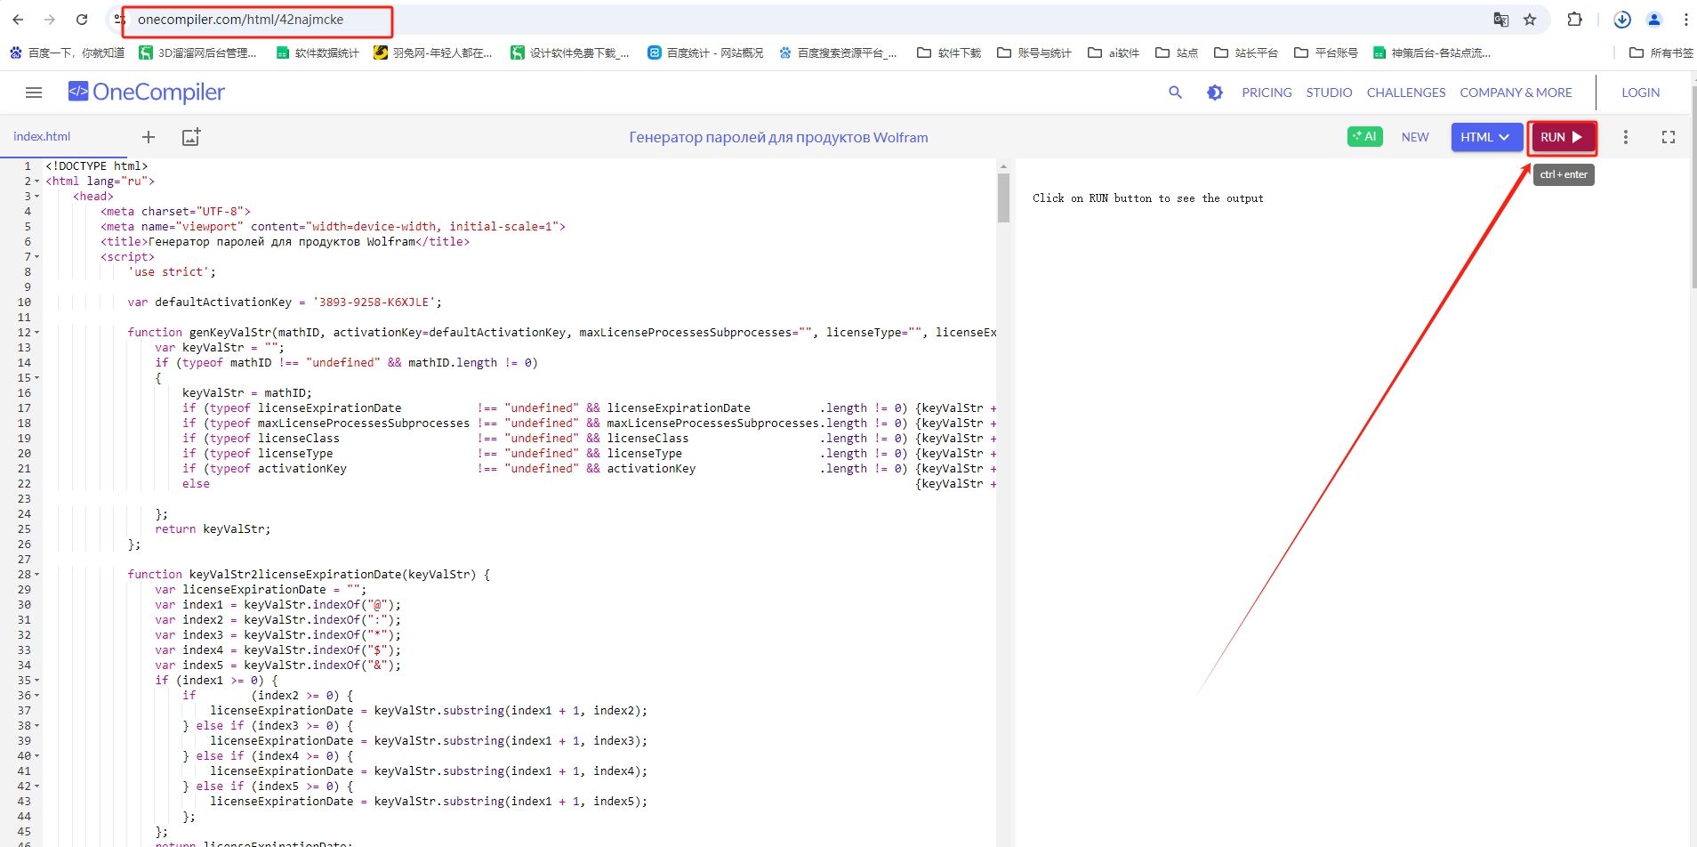Collapse the html tag fold on line 2

(x=37, y=181)
